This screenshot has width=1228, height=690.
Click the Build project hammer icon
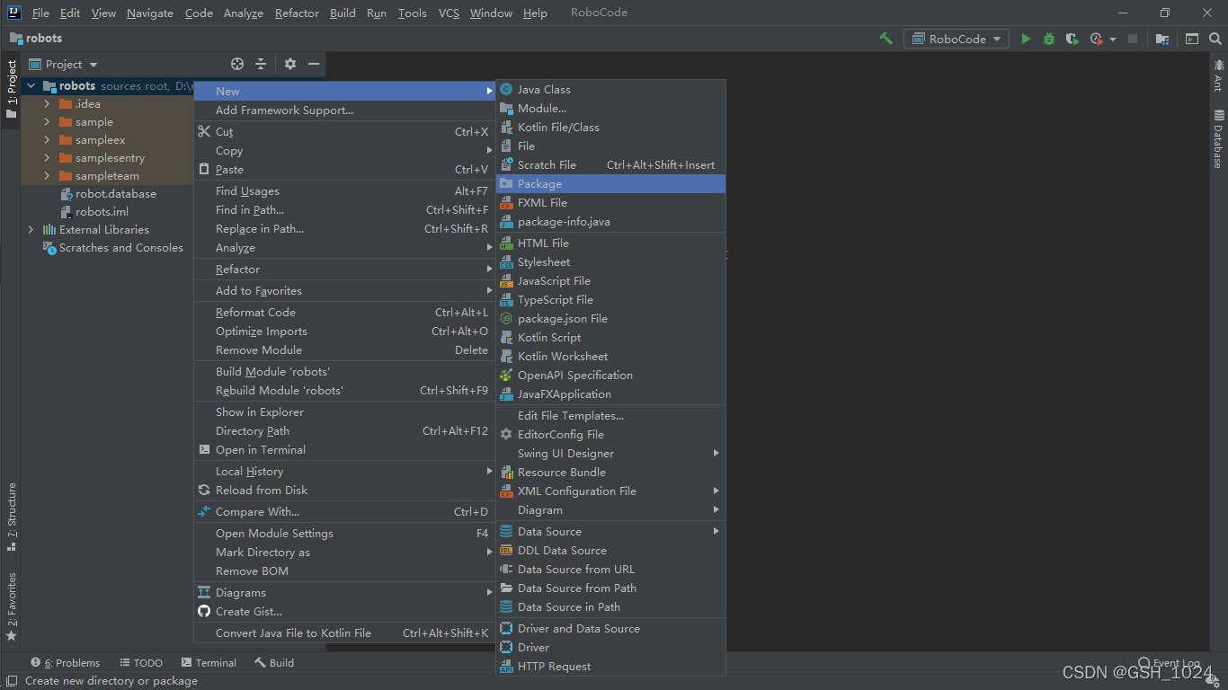886,39
